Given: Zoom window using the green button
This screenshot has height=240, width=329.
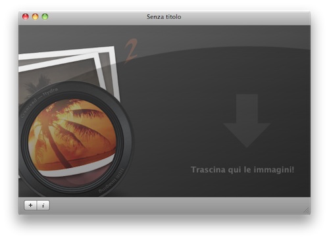Looking at the screenshot, I should (x=45, y=16).
